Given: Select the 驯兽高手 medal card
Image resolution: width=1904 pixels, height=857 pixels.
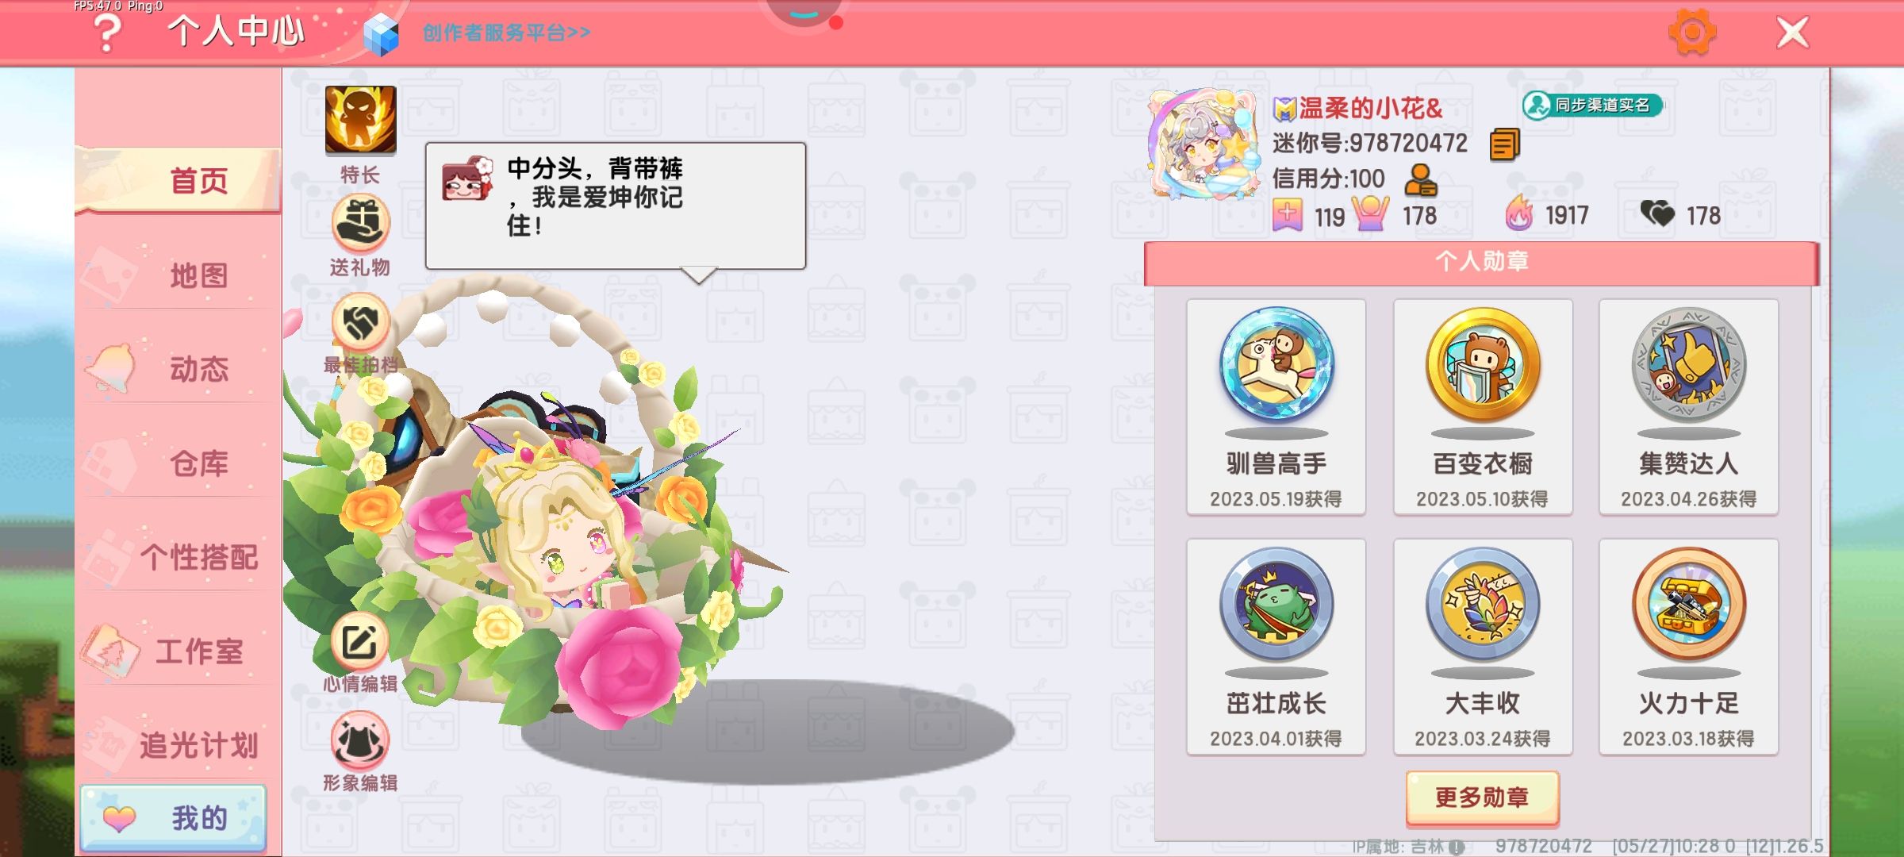Looking at the screenshot, I should pyautogui.click(x=1276, y=407).
